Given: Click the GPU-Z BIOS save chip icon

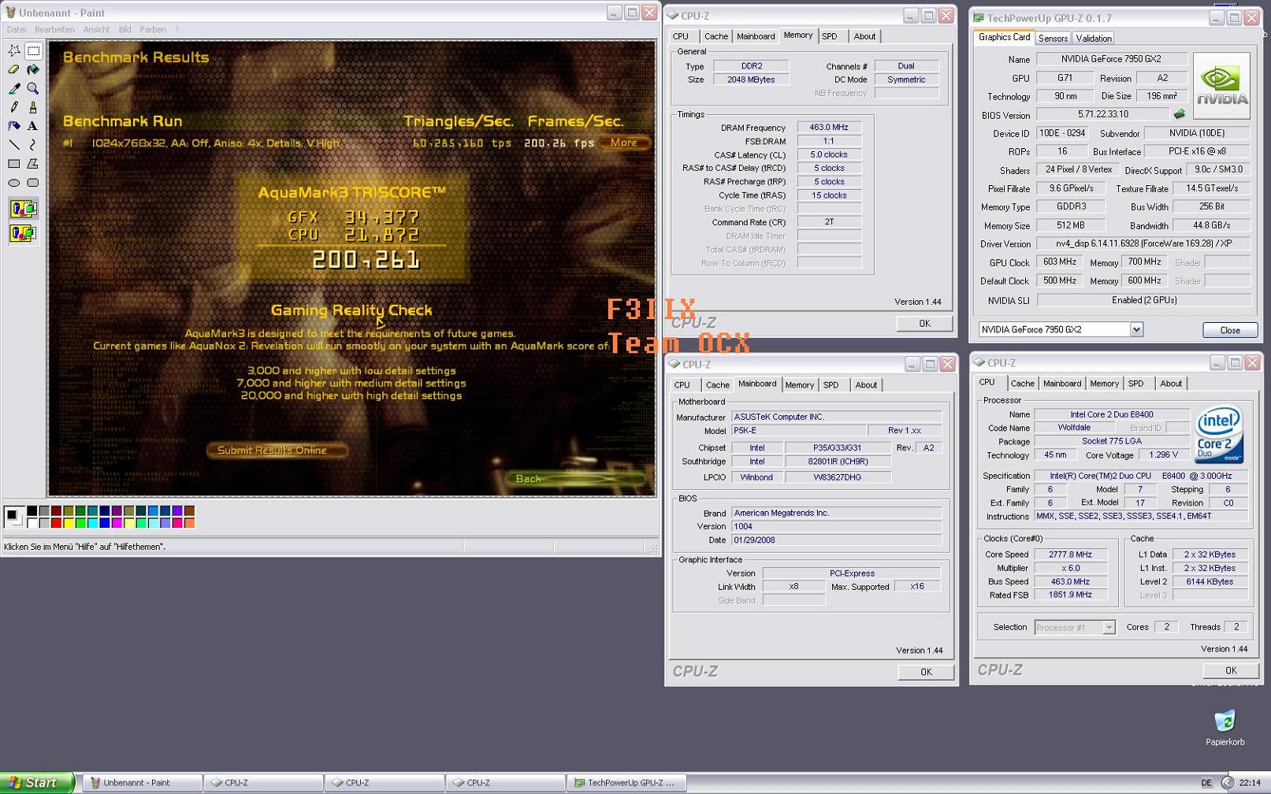Looking at the screenshot, I should (1179, 114).
